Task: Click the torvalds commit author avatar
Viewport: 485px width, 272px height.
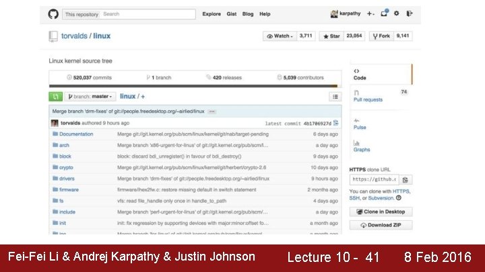Action: click(55, 123)
